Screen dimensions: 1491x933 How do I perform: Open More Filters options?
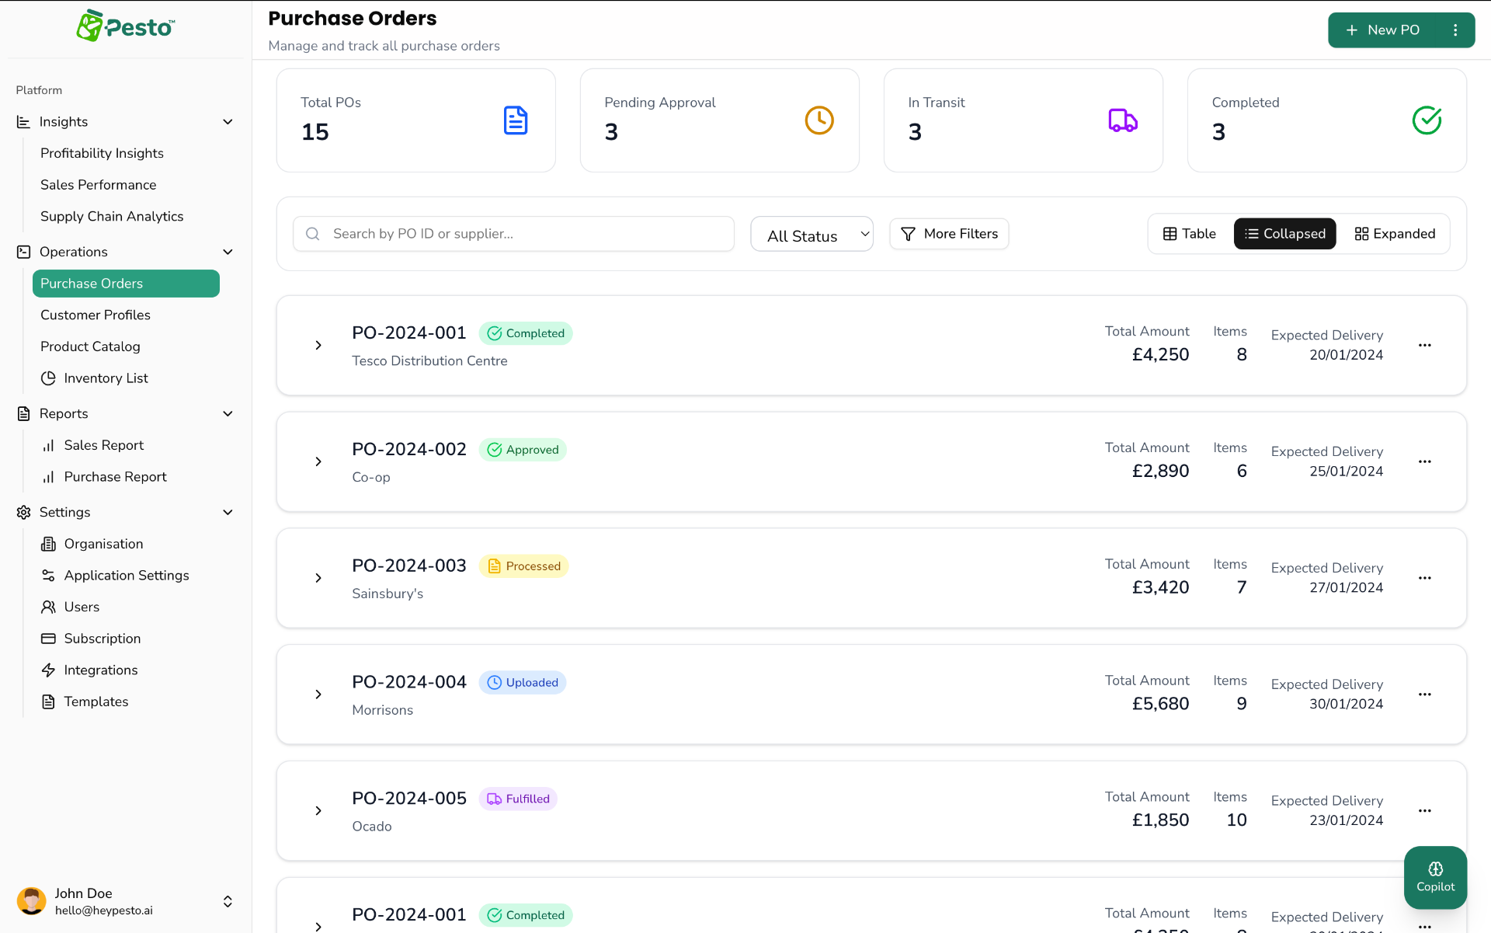pyautogui.click(x=949, y=233)
